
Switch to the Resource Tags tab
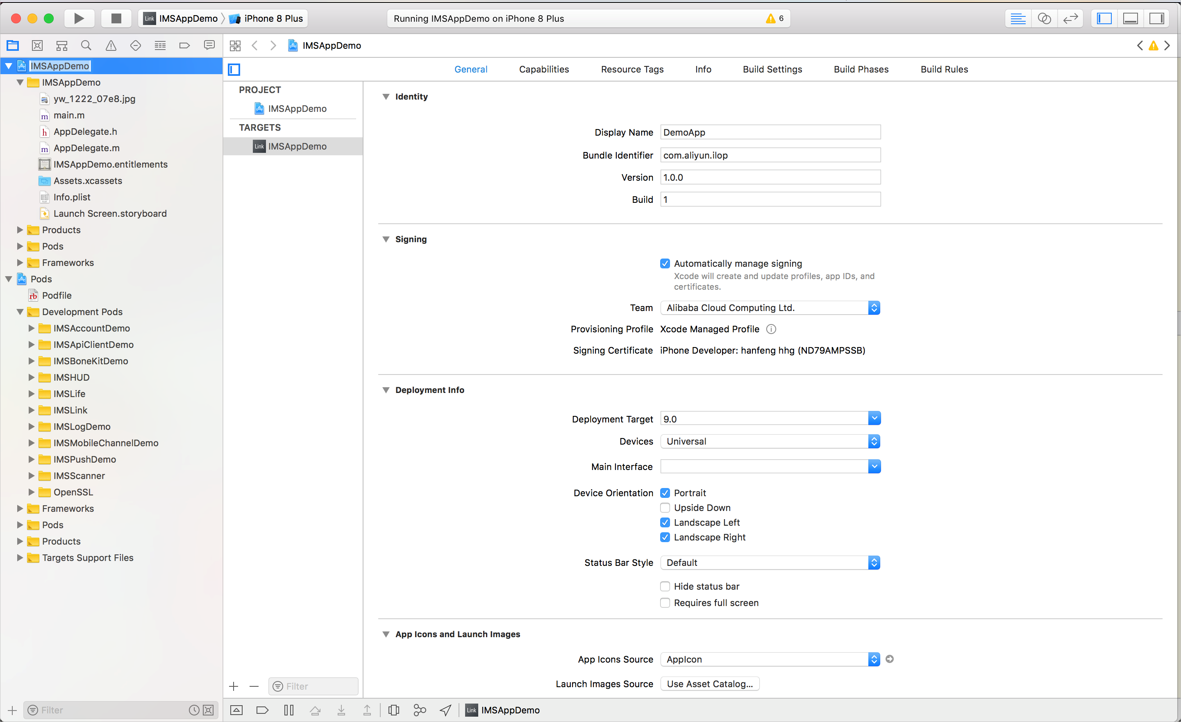(632, 69)
